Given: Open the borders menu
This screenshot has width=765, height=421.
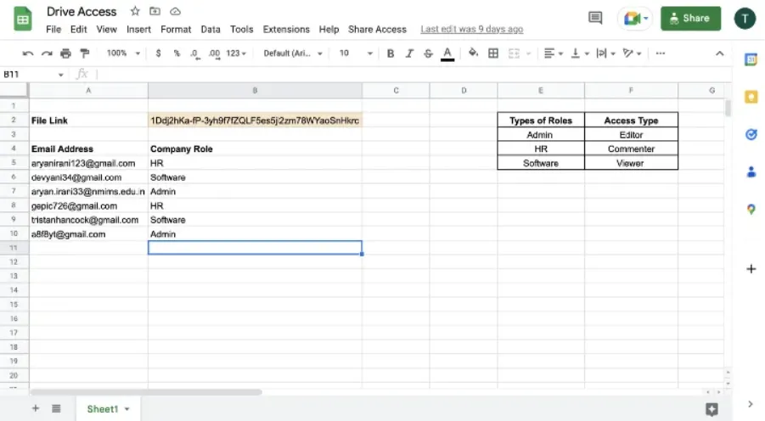Looking at the screenshot, I should coord(493,53).
